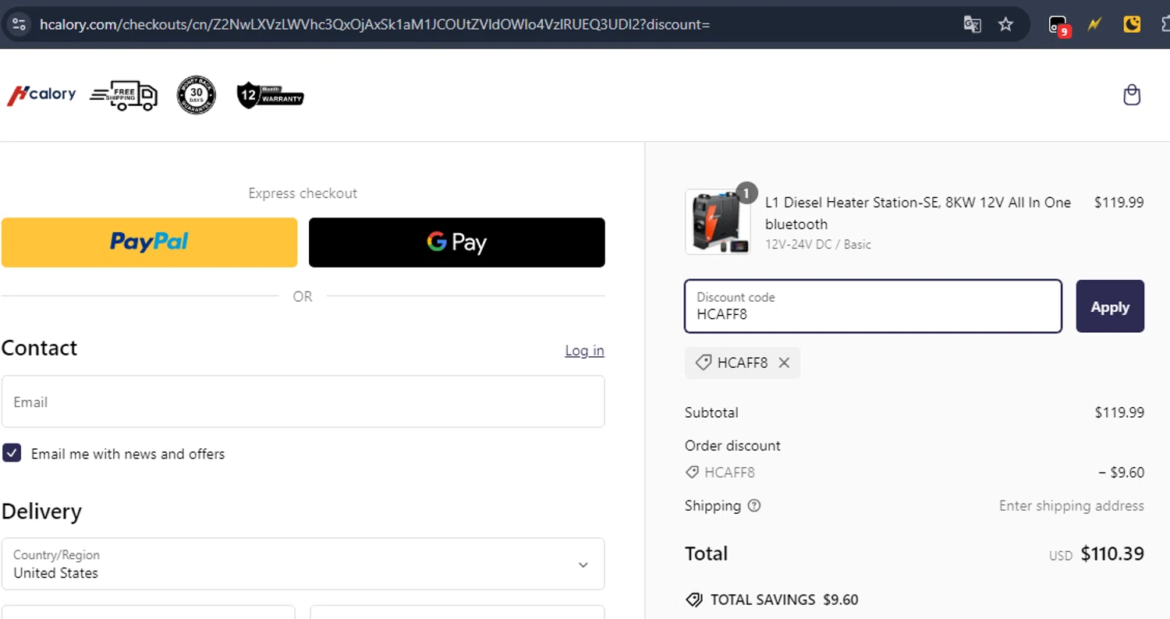
Task: Remove the HCAFF8 discount tag
Action: point(784,363)
